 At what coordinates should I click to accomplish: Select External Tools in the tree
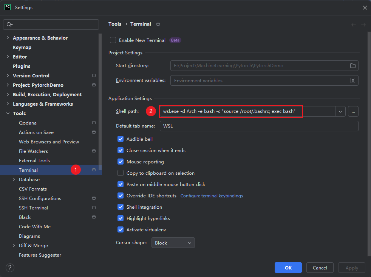pyautogui.click(x=34, y=161)
